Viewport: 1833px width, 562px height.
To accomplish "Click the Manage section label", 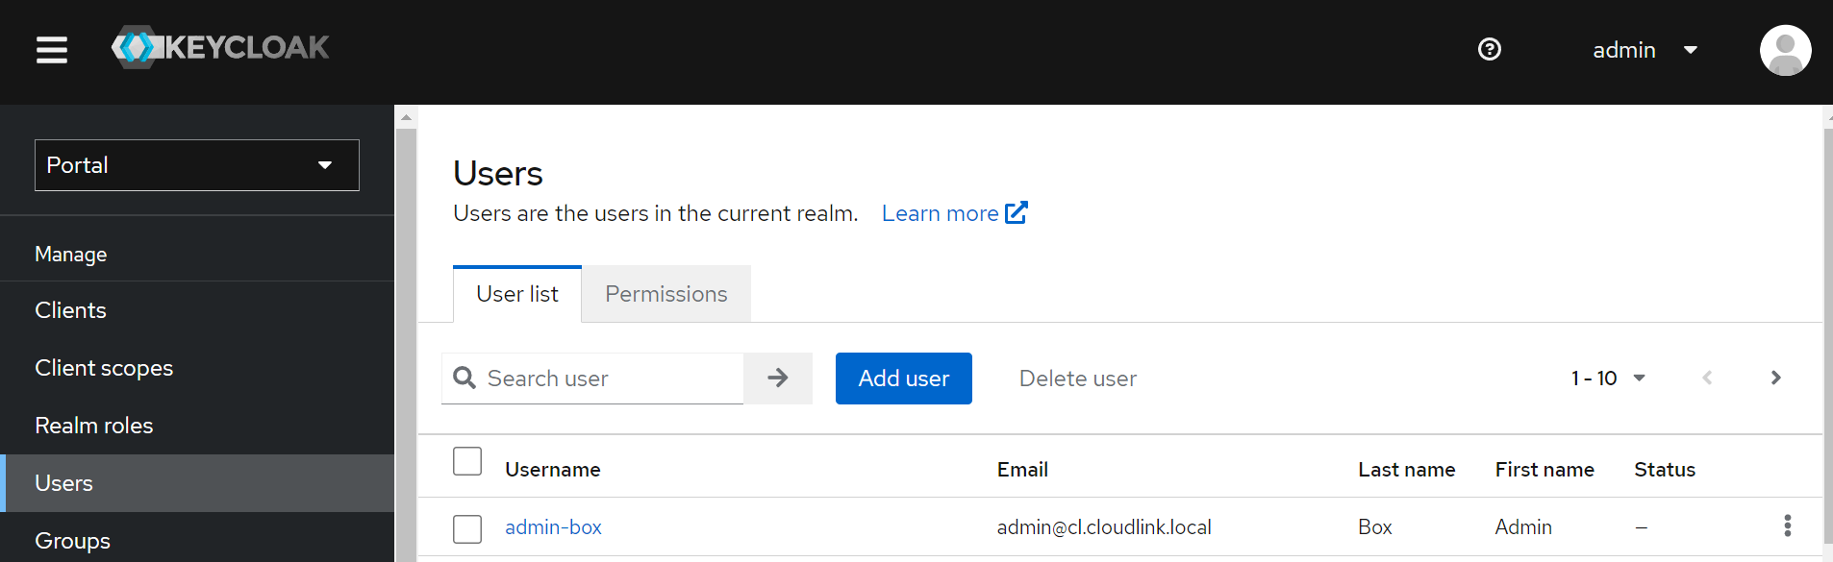I will tap(71, 255).
